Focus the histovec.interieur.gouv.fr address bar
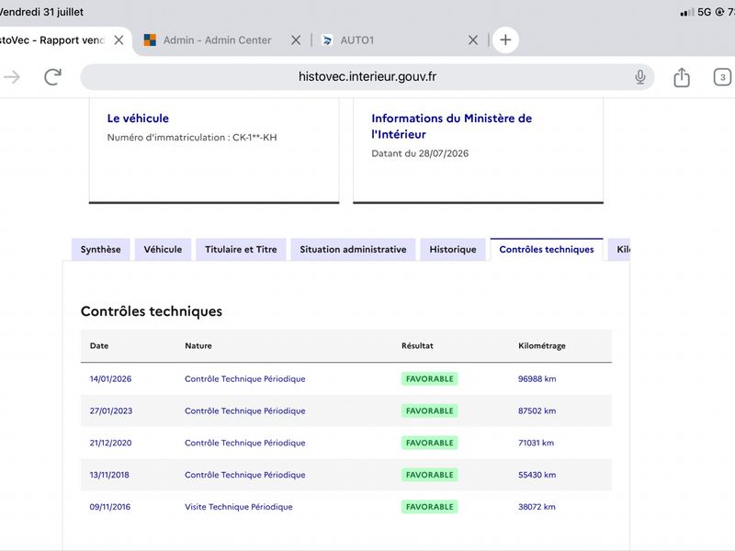The image size is (735, 551). 367,77
